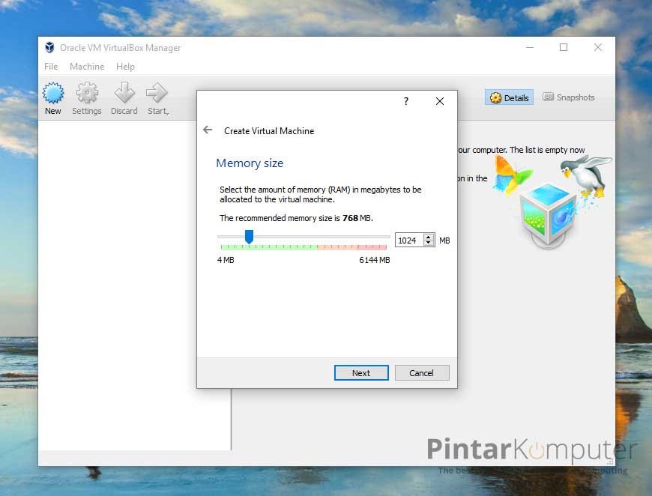Click the memory size slider handle
Screen dimensions: 652x496
[x=249, y=237]
